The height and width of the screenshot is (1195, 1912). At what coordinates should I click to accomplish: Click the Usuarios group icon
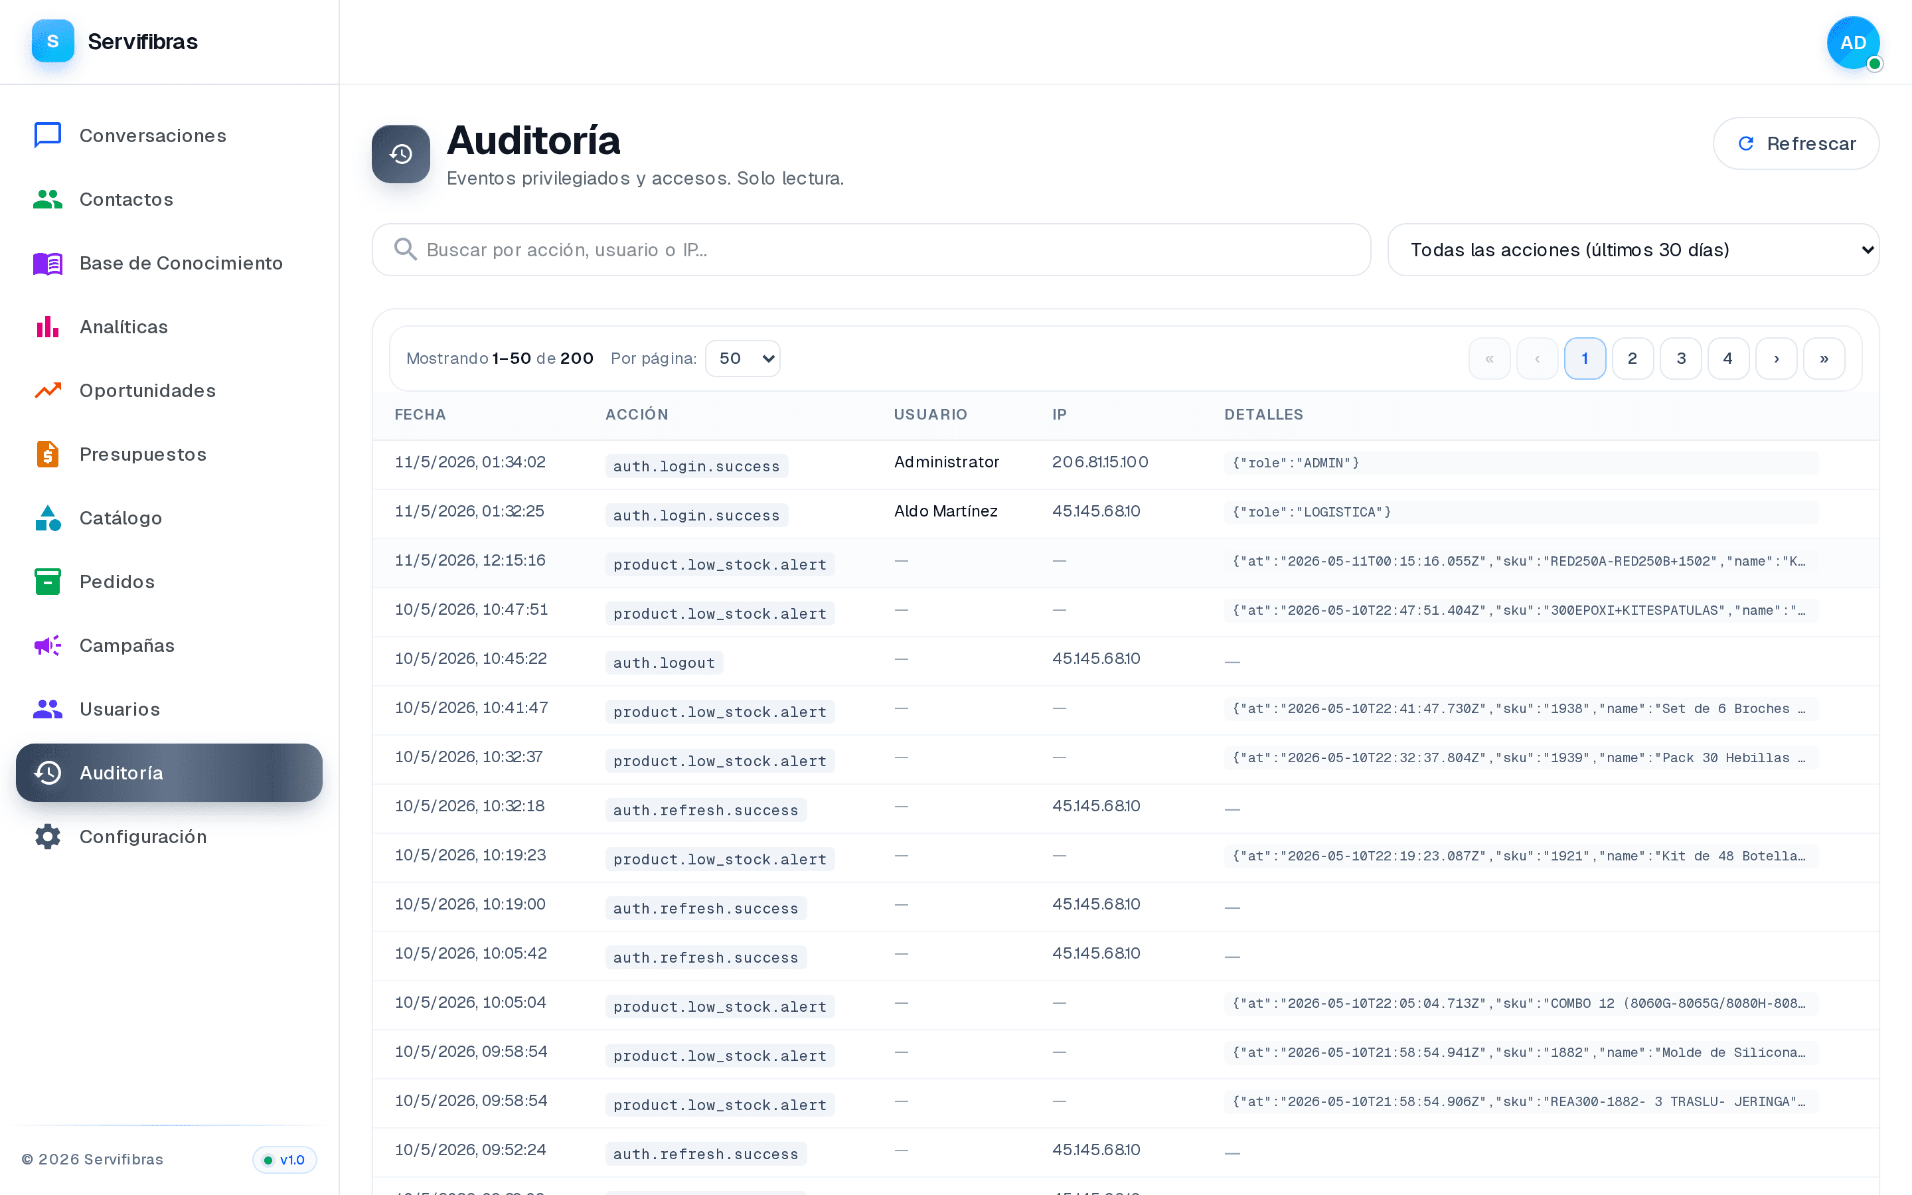[47, 709]
